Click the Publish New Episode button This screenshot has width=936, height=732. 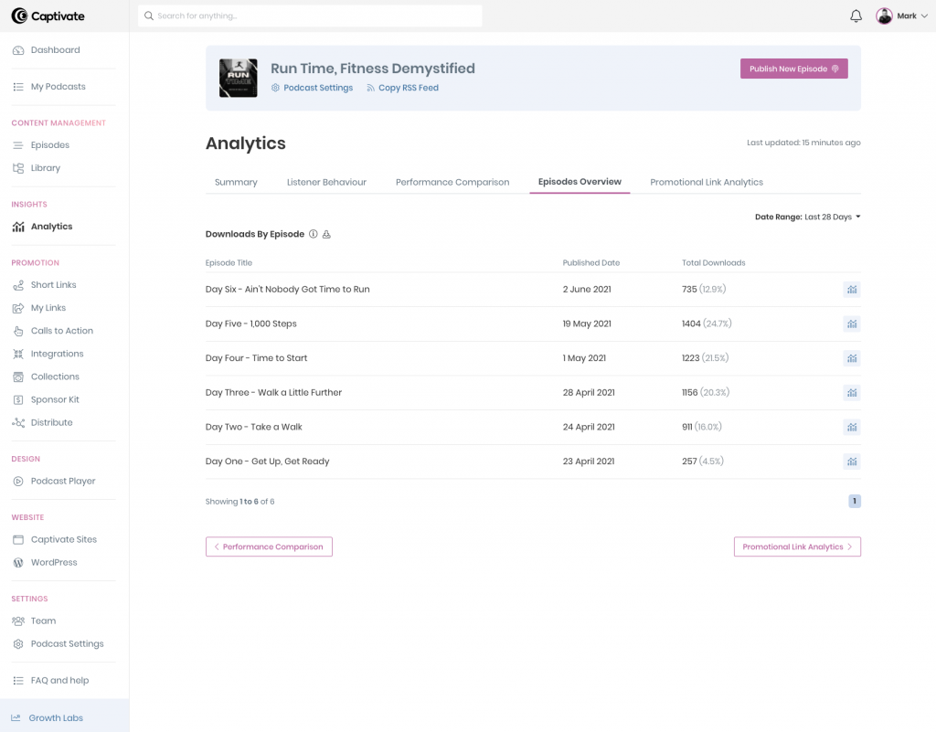pos(793,68)
